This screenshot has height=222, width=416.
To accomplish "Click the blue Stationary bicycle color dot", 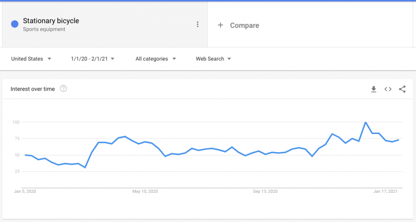I will coord(15,24).
